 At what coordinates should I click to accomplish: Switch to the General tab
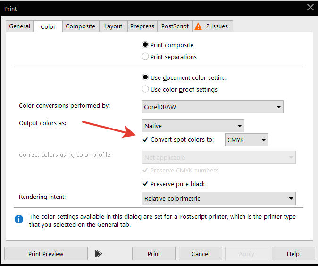(20, 26)
